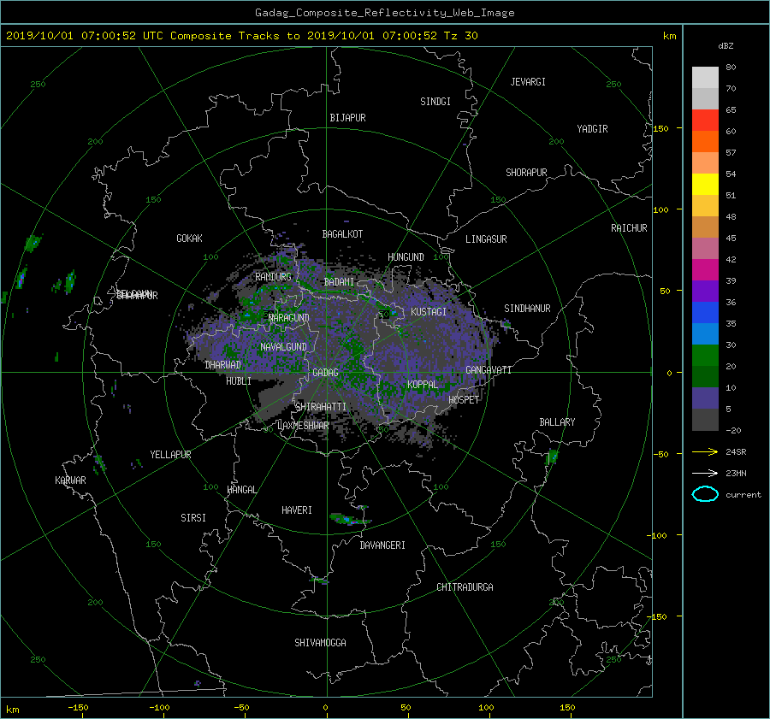
Task: Click the -100 km mark on bottom axis
Action: pos(159,708)
